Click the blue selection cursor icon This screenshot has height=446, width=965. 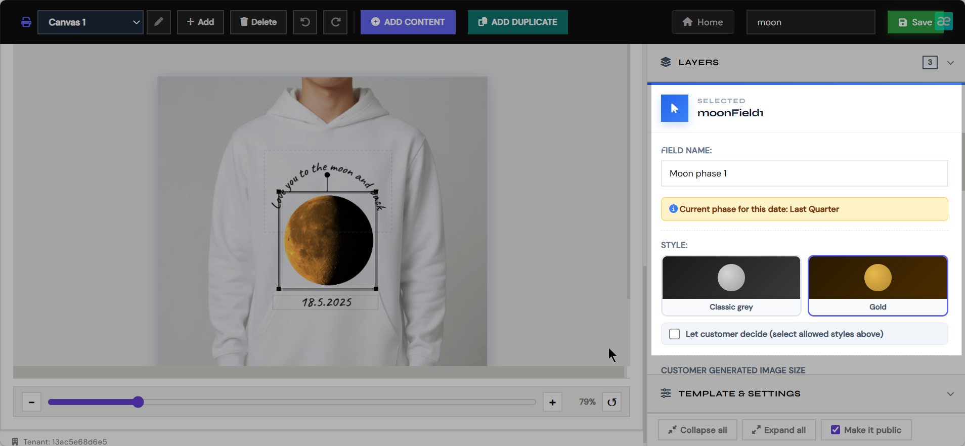click(675, 108)
